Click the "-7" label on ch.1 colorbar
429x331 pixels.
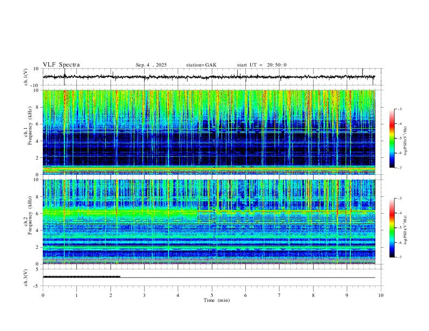tap(400, 168)
